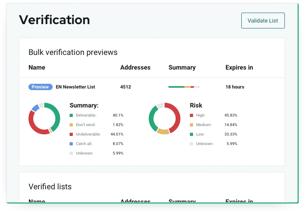
Task: Click the 'Deliverable:' legend label
Action: click(x=86, y=115)
